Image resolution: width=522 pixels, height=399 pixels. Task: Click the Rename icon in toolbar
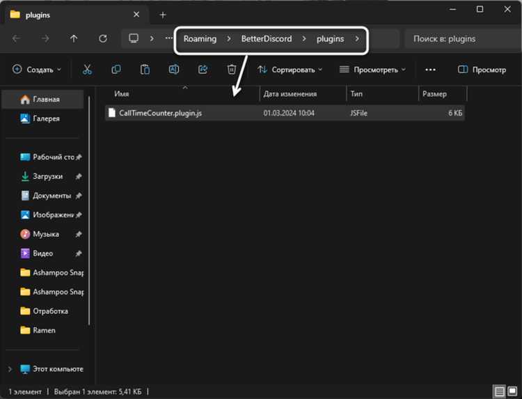click(174, 70)
